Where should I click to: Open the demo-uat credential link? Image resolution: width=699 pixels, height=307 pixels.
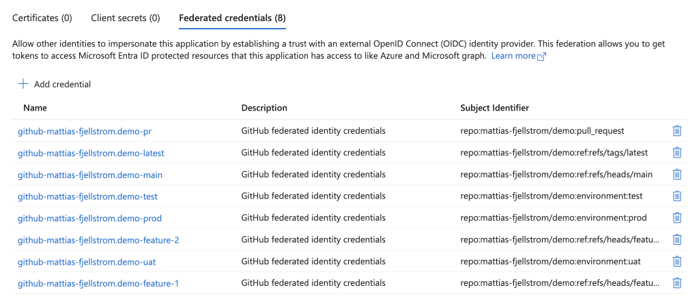tap(87, 262)
